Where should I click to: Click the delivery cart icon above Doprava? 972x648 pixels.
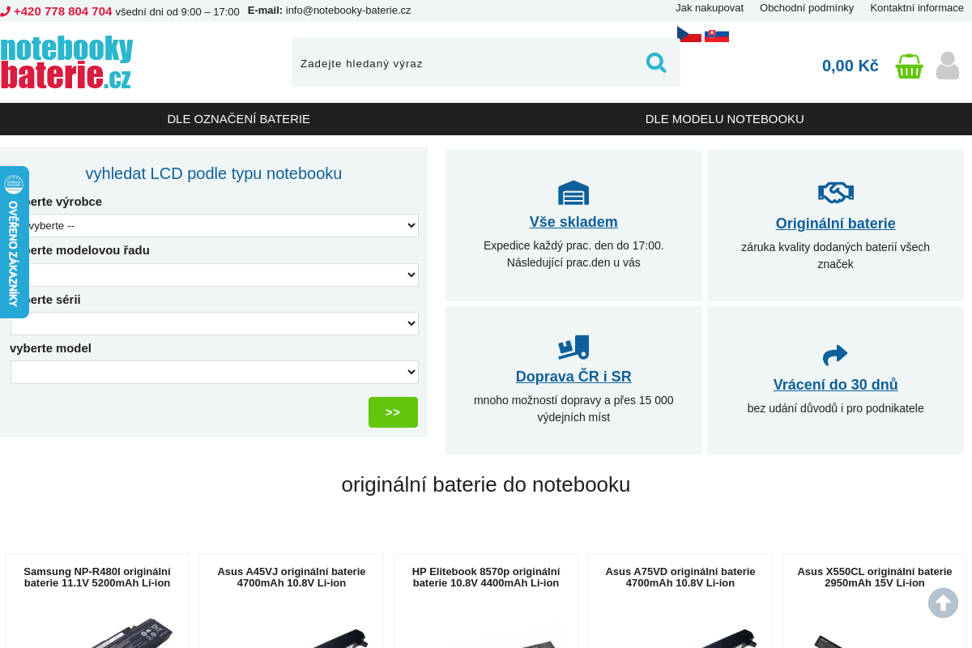(573, 347)
